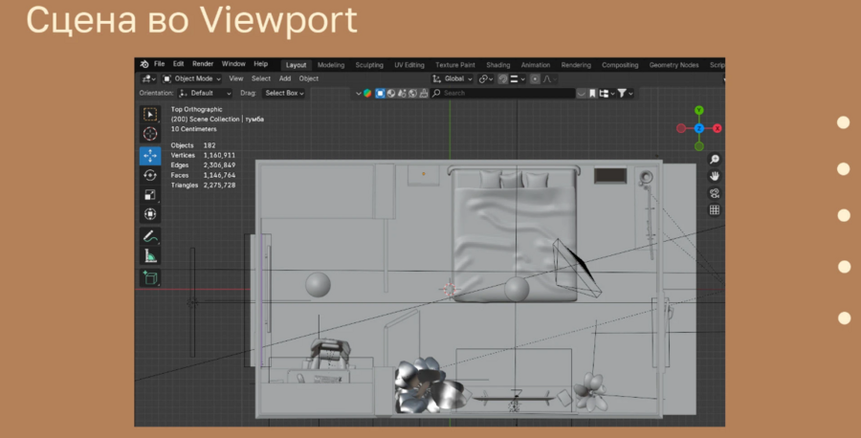The width and height of the screenshot is (861, 438).
Task: Choose the Rotate tool in toolbar
Action: 150,175
